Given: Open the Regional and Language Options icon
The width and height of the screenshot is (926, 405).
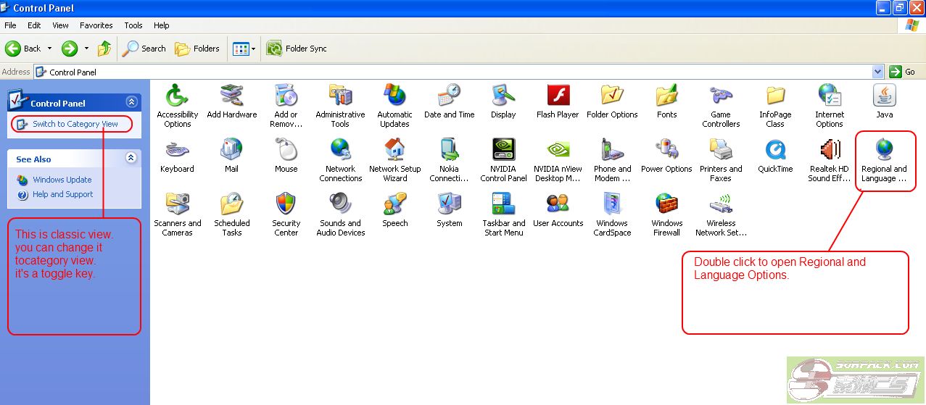Looking at the screenshot, I should [883, 151].
